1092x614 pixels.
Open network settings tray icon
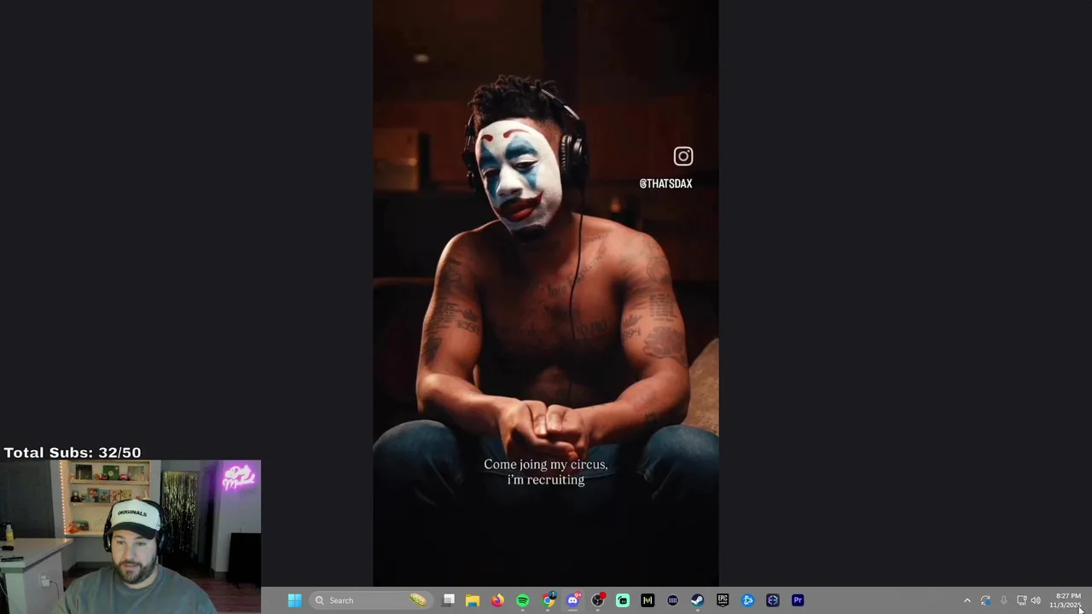click(x=1021, y=600)
